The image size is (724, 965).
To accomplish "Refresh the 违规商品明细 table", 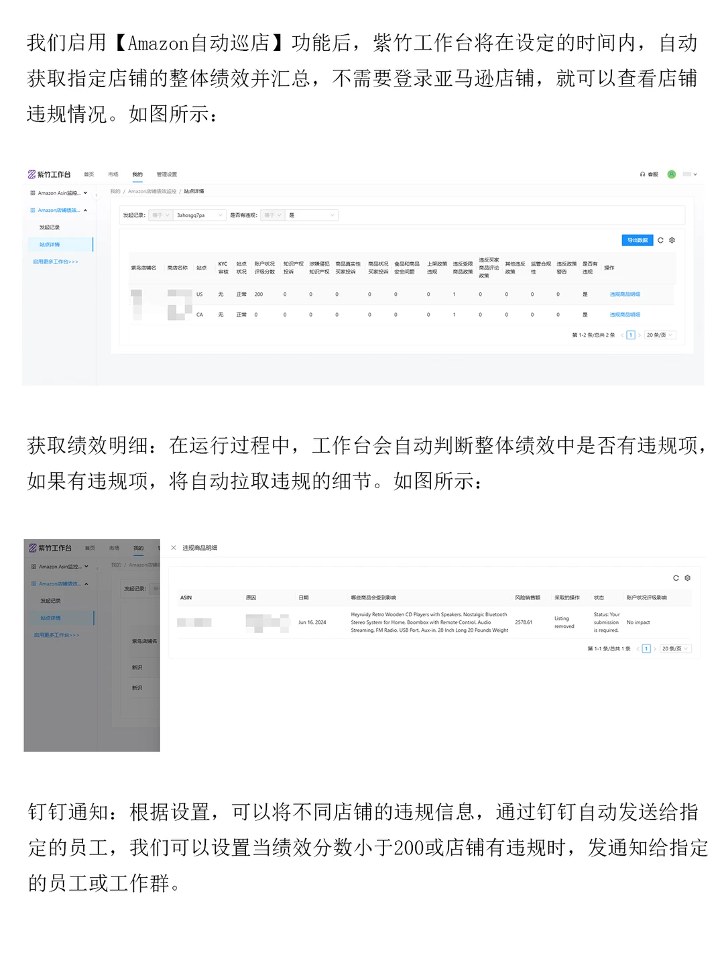I will (676, 578).
